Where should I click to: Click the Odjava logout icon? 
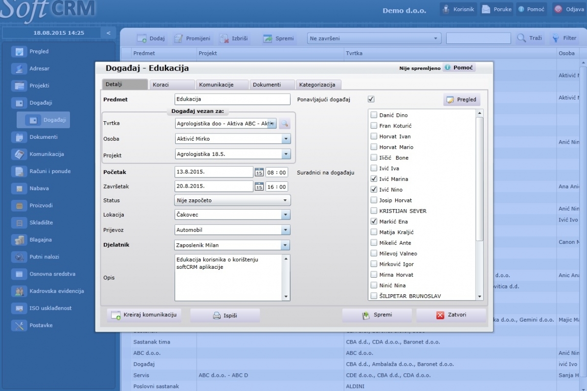point(558,9)
